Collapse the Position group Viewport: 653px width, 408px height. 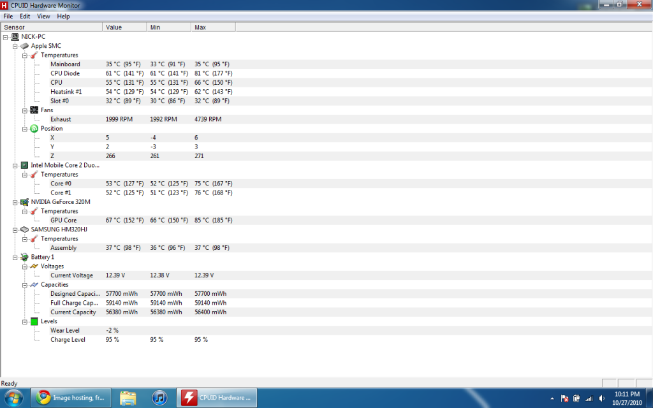pyautogui.click(x=25, y=129)
